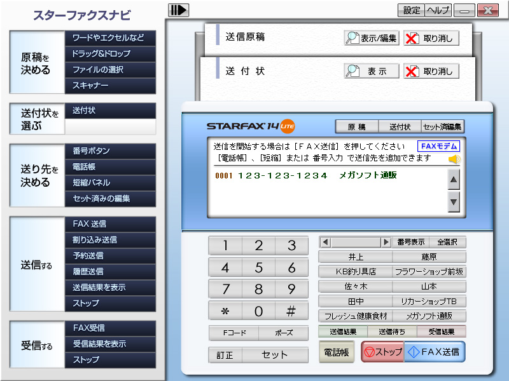Click keypad digit 6
The height and width of the screenshot is (381, 509).
click(x=292, y=267)
